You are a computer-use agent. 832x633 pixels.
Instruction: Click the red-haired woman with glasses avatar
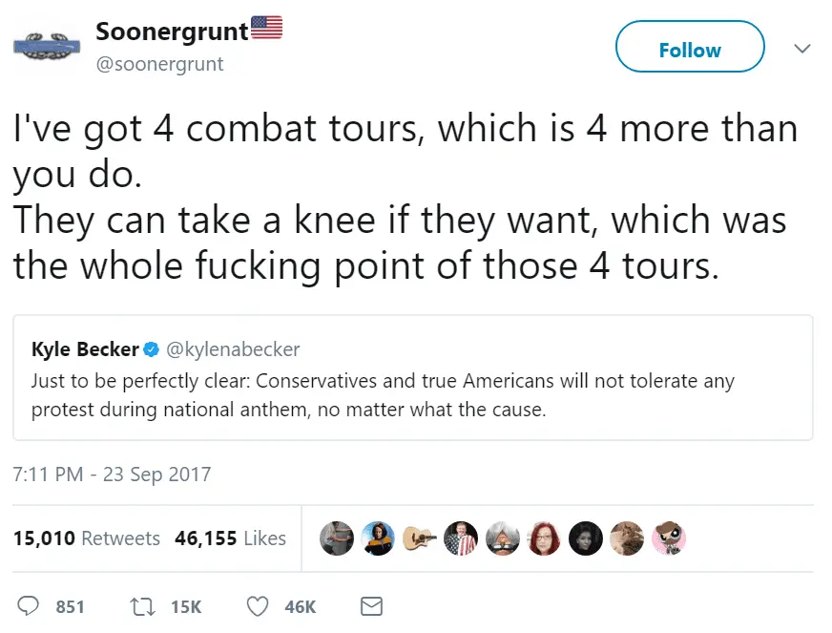pos(546,538)
